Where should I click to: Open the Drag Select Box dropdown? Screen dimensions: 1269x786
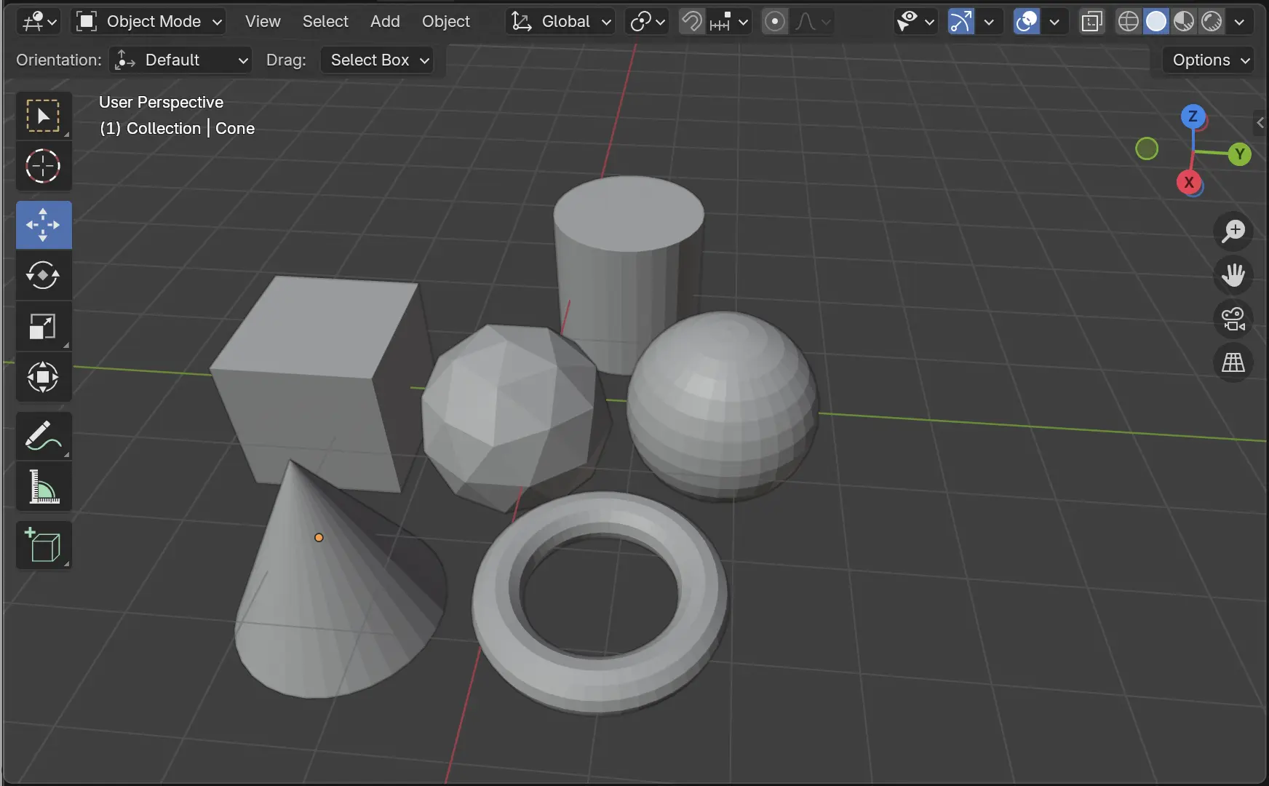[x=378, y=60]
